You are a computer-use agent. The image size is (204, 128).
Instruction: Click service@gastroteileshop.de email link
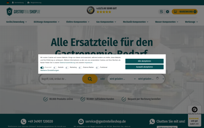tap(105, 122)
